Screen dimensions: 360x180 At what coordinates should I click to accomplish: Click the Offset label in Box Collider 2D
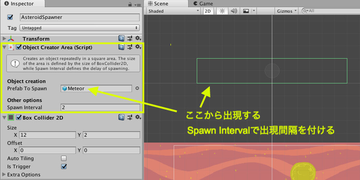coord(14,143)
